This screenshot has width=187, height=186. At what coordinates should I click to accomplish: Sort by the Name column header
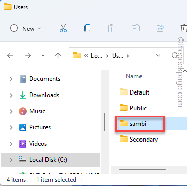(134, 76)
